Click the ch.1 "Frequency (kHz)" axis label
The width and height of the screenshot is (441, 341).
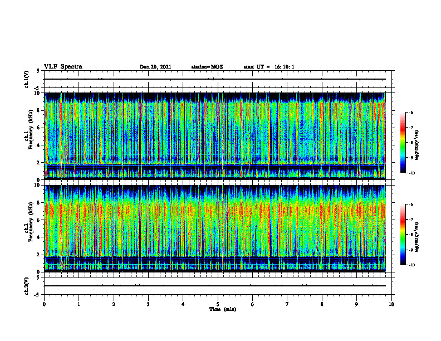[x=31, y=130]
